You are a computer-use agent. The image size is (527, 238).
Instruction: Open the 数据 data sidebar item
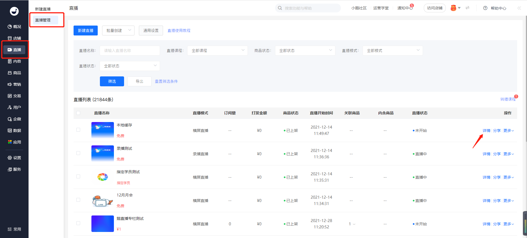click(14, 131)
